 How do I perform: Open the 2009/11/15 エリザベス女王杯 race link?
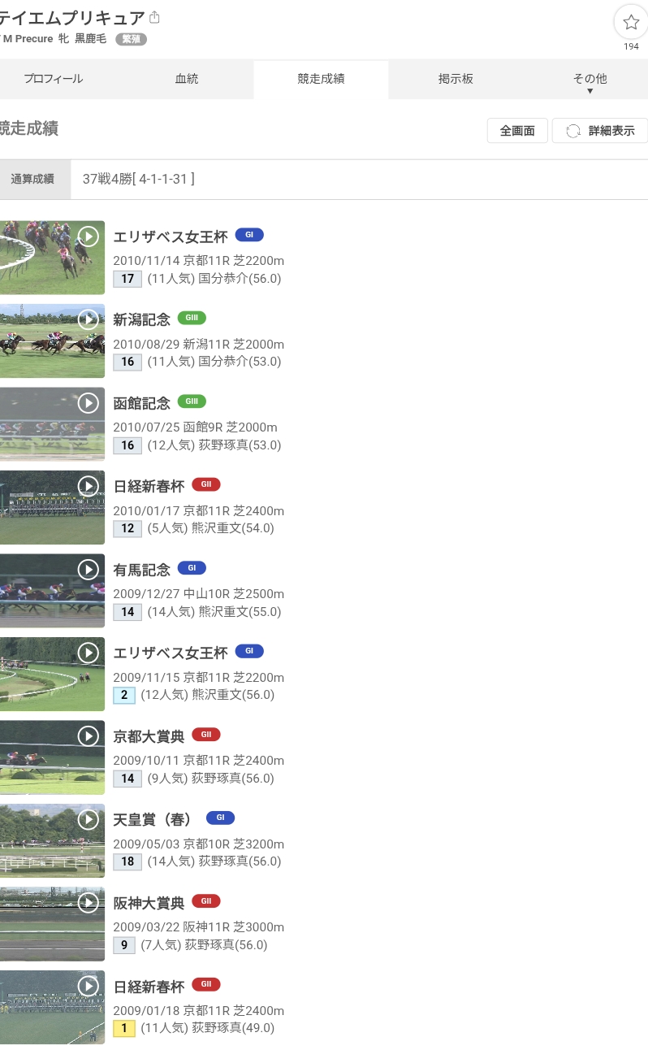tap(171, 653)
